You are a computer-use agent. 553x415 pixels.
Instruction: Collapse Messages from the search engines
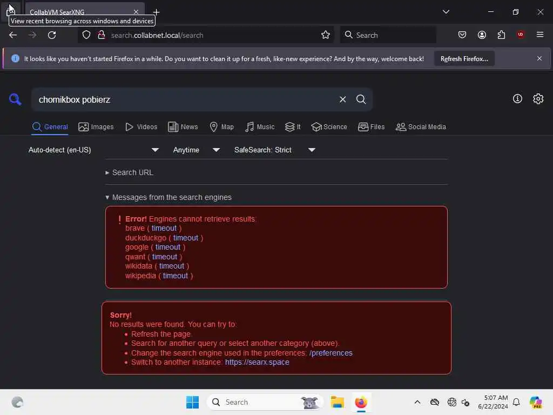pyautogui.click(x=168, y=197)
